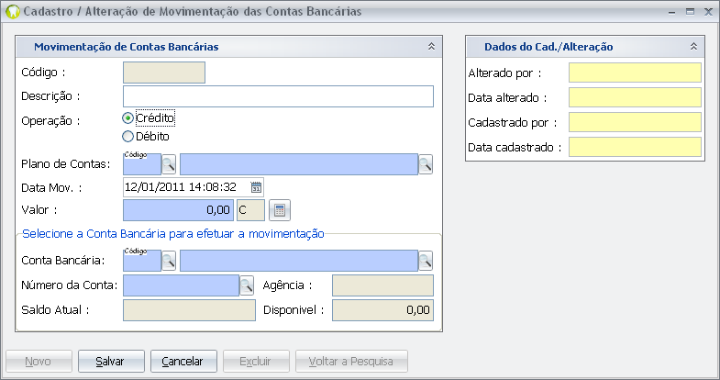Focus Conta Bancária description field
Viewport: 720px width, 380px height.
click(x=299, y=261)
